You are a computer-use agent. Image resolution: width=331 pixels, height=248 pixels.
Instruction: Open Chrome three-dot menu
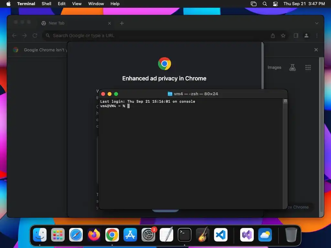[317, 36]
